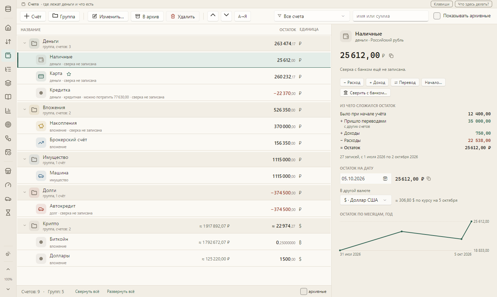
Task: Collapse the Деньги group
Action: (25, 43)
